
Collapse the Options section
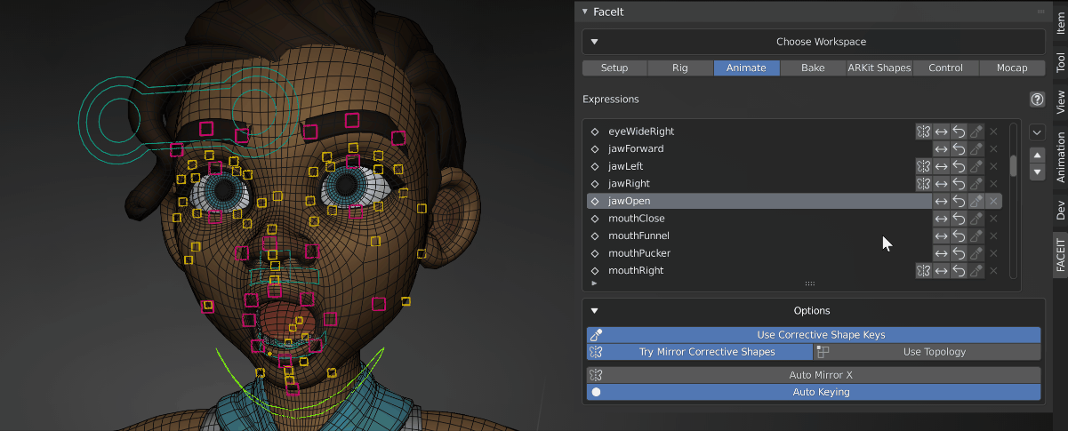point(595,311)
